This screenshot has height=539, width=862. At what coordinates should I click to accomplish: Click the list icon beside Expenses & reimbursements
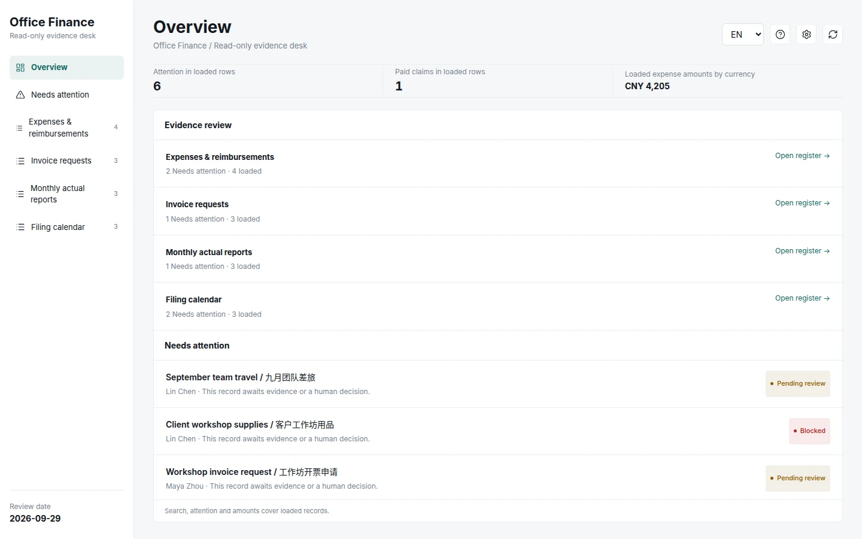tap(19, 128)
